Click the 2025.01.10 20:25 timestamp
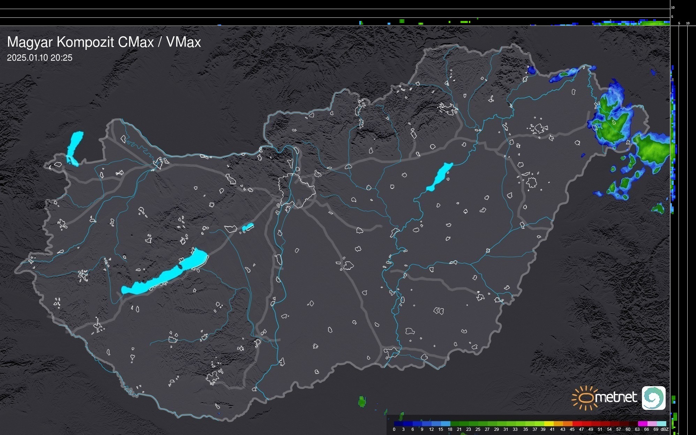The image size is (696, 435). tap(39, 58)
